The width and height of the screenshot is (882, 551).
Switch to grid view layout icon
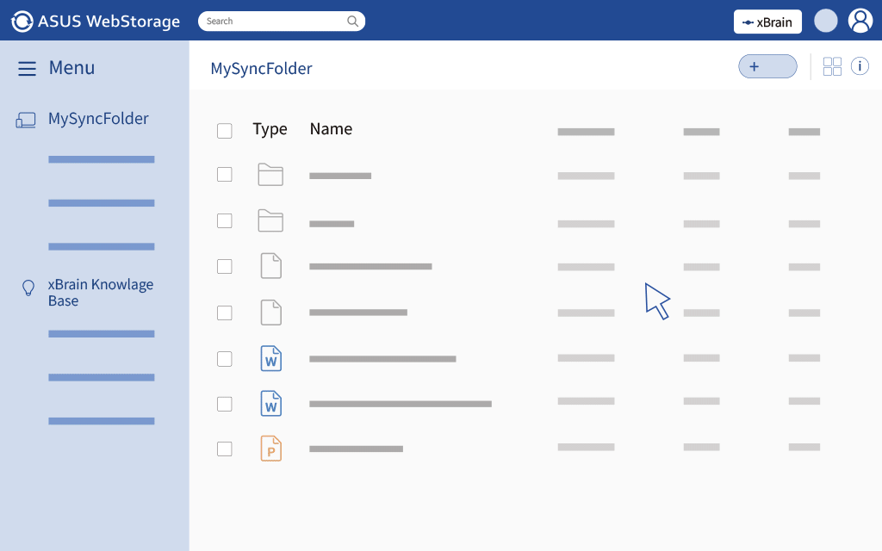coord(832,67)
